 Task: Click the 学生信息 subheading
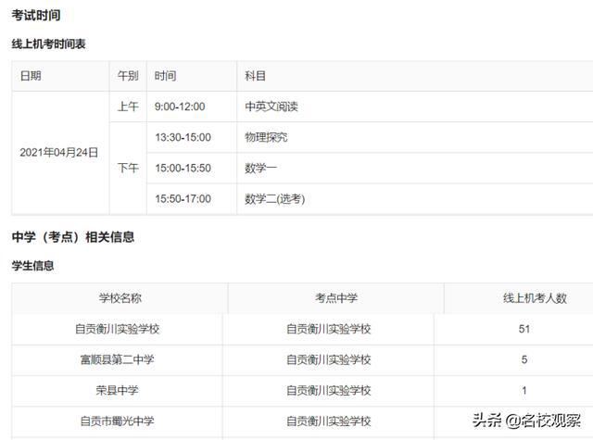coord(33,266)
